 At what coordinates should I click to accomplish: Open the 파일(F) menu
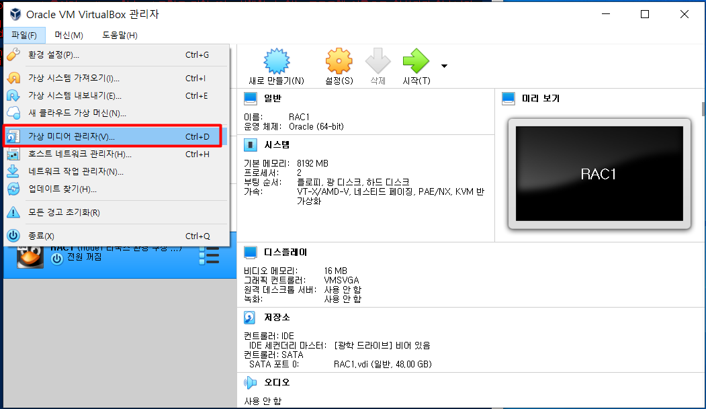coord(24,35)
